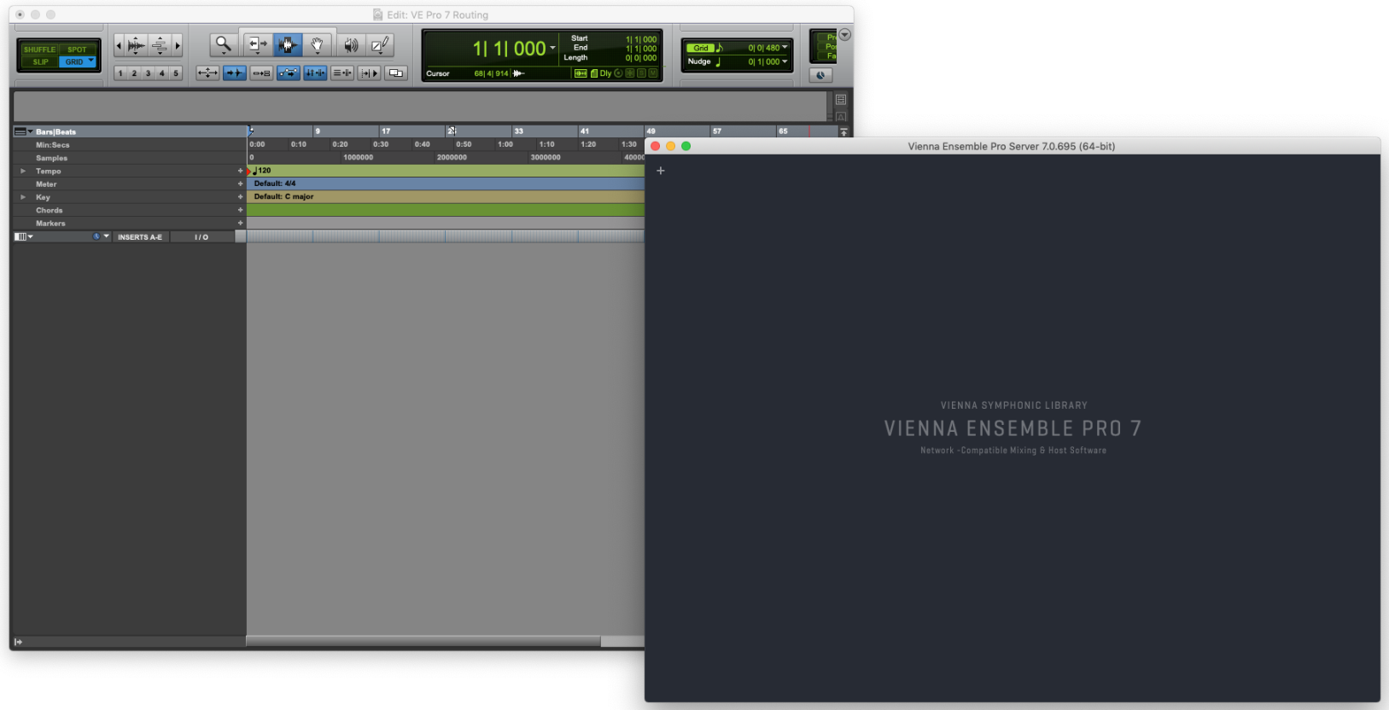Image resolution: width=1389 pixels, height=710 pixels.
Task: Toggle Tab to Transients
Action: coord(234,73)
